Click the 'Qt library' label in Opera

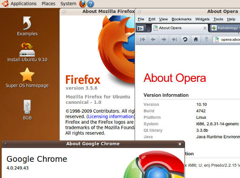pos(153,131)
